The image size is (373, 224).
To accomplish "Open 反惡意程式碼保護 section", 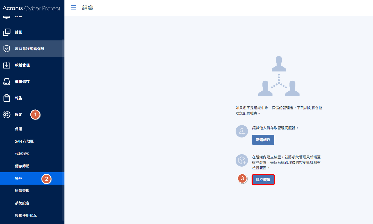I will pyautogui.click(x=32, y=49).
